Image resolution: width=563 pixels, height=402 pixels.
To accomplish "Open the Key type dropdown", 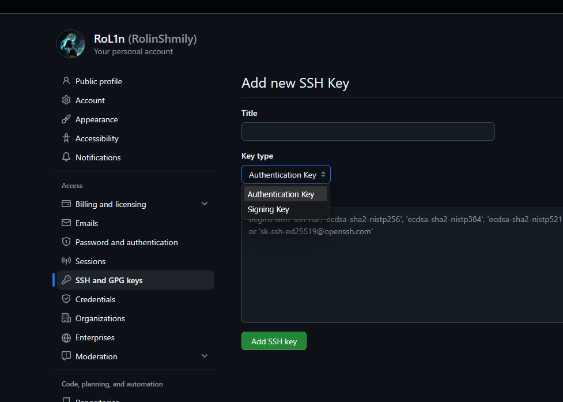I will 286,175.
